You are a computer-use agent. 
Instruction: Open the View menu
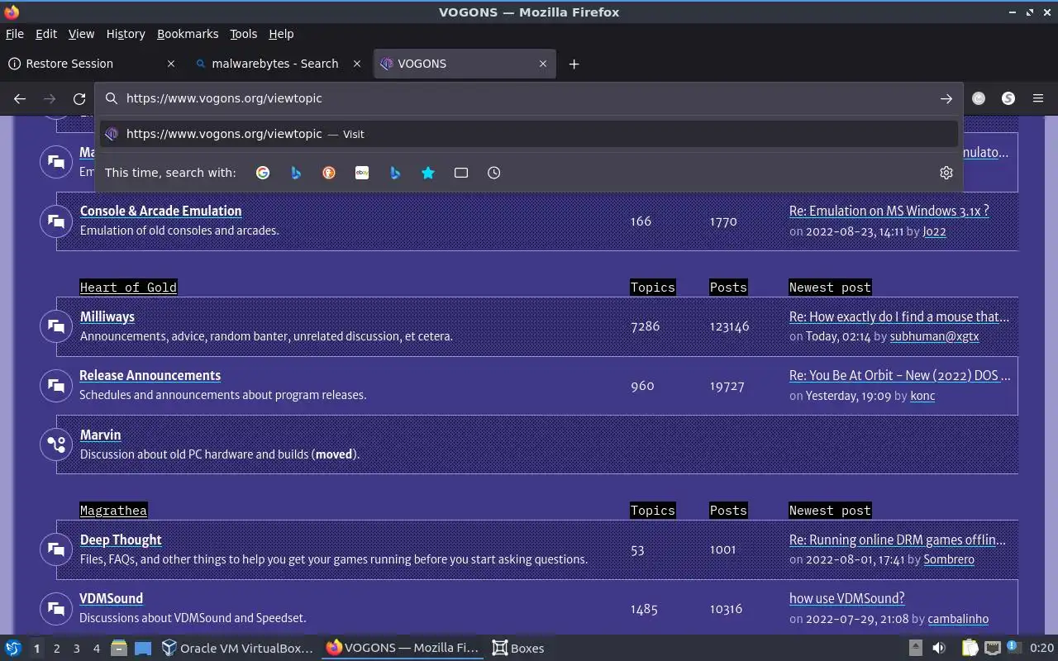click(x=81, y=34)
